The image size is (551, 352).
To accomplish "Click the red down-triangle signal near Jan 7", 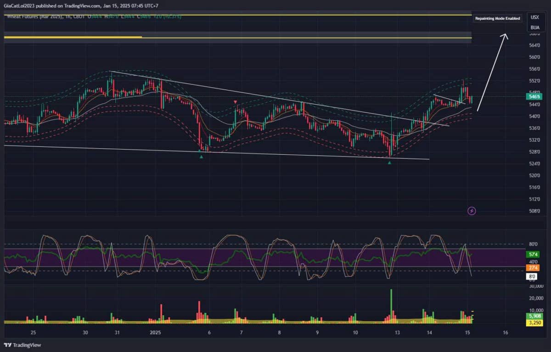I will click(235, 102).
